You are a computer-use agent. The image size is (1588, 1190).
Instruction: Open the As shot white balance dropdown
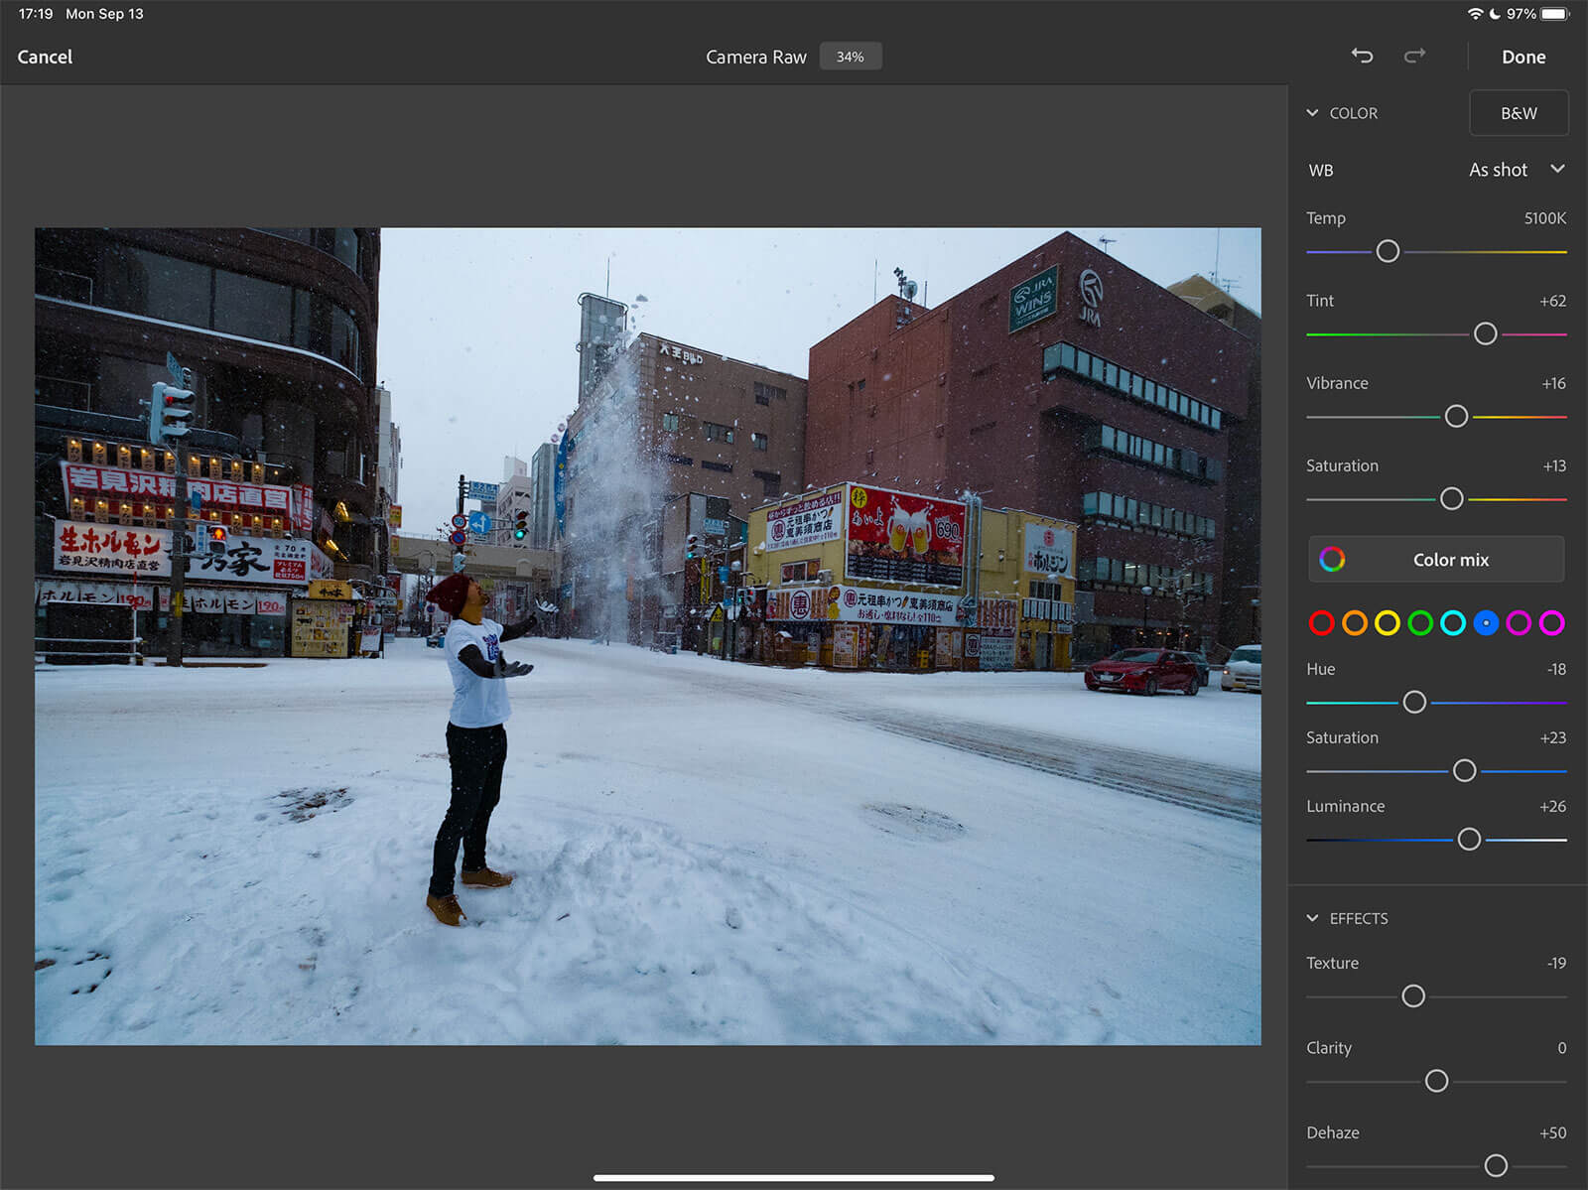click(x=1516, y=170)
